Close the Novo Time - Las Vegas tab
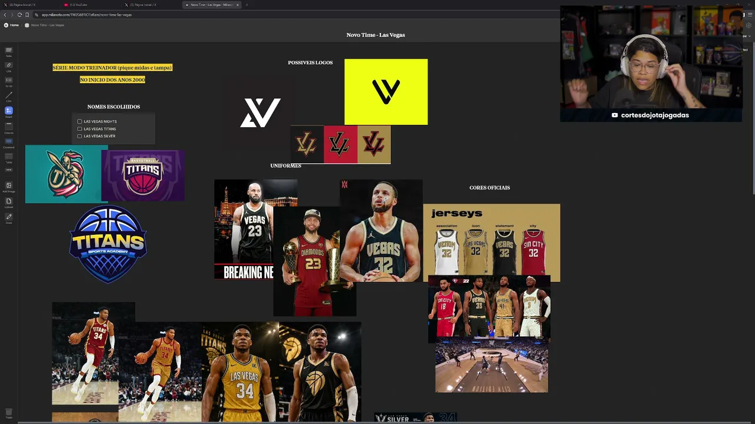 [238, 5]
